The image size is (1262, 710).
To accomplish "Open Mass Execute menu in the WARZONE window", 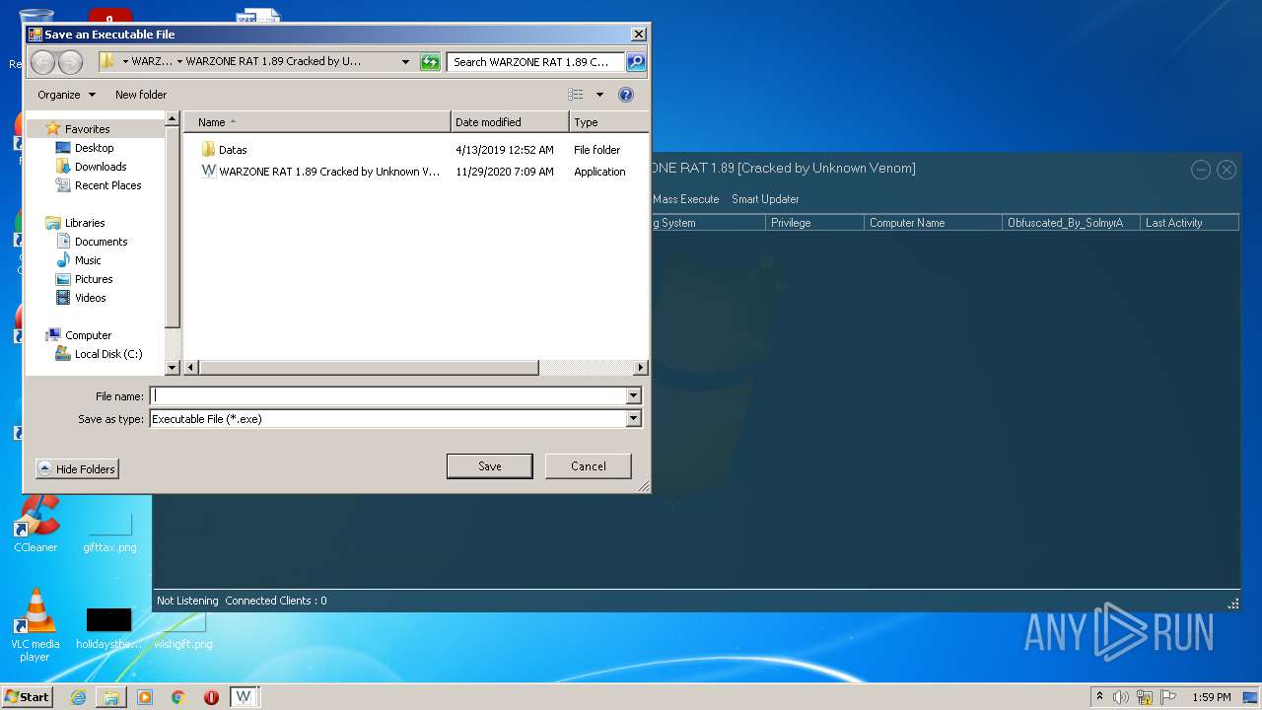I will coord(685,199).
